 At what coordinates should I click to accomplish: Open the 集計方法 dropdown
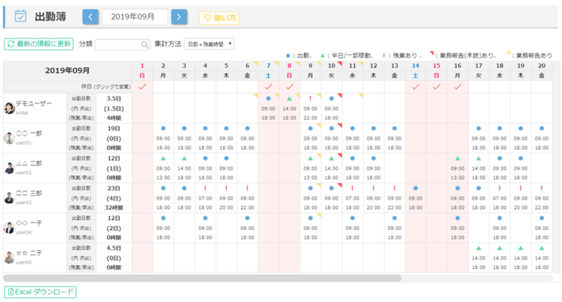(x=209, y=44)
